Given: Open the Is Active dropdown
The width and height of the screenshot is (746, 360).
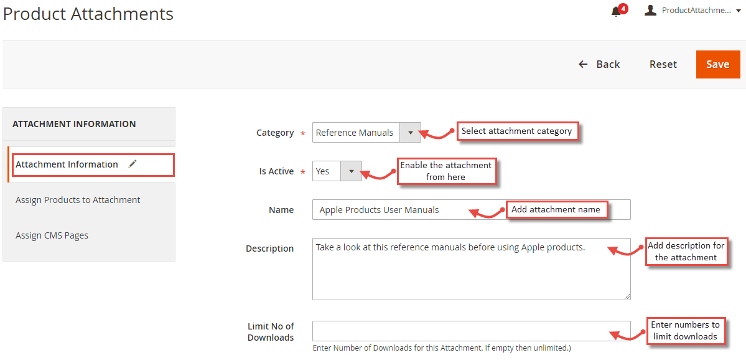Looking at the screenshot, I should pos(337,171).
